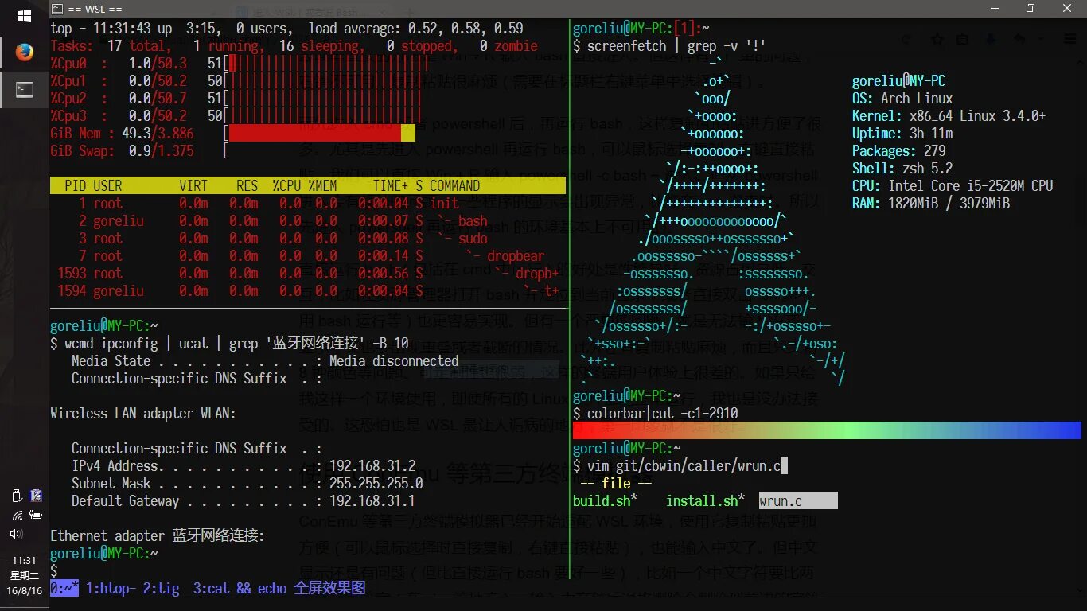Screen dimensions: 1087x611
Task: Restore down the WSL terminal window
Action: (x=1030, y=9)
